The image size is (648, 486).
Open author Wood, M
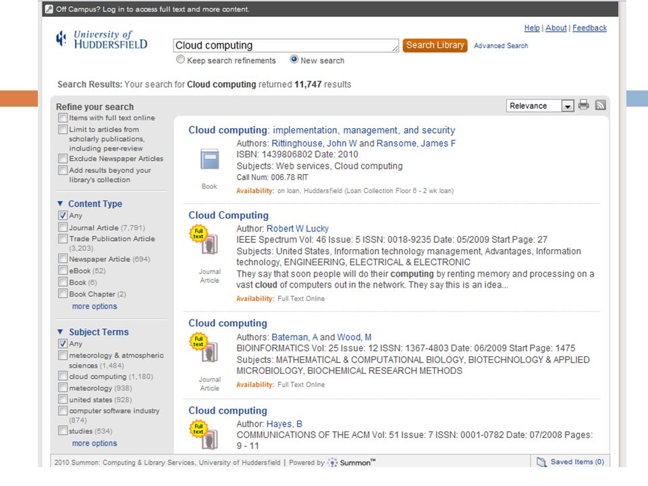354,337
